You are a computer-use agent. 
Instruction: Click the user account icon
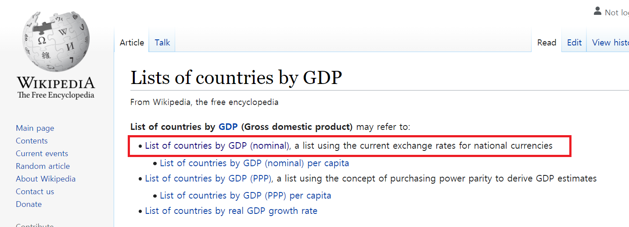[x=597, y=11]
